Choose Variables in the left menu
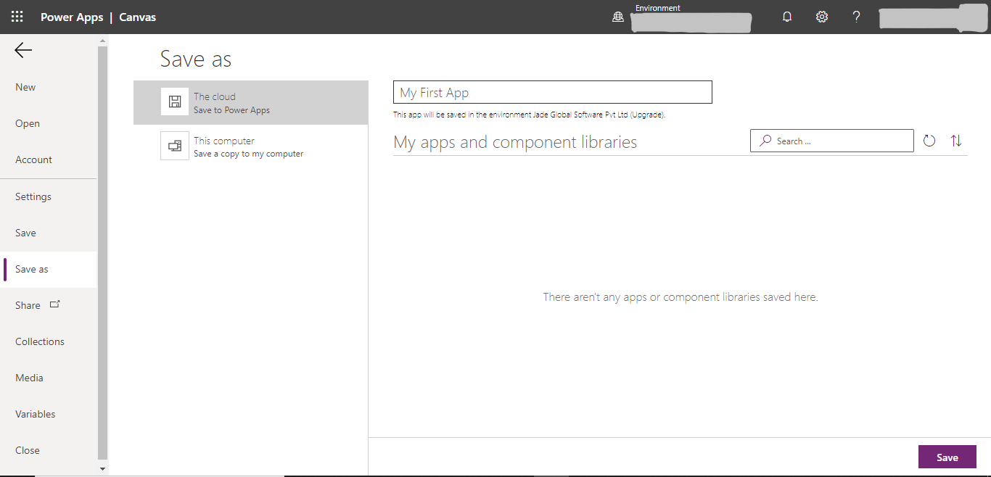Screen dimensions: 991x477 point(36,414)
